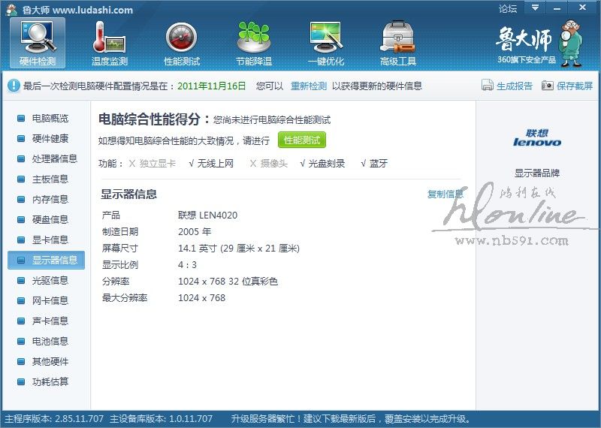Screen dimensions: 601x428
Task: Open the 节能降温 clover icon
Action: pos(254,43)
